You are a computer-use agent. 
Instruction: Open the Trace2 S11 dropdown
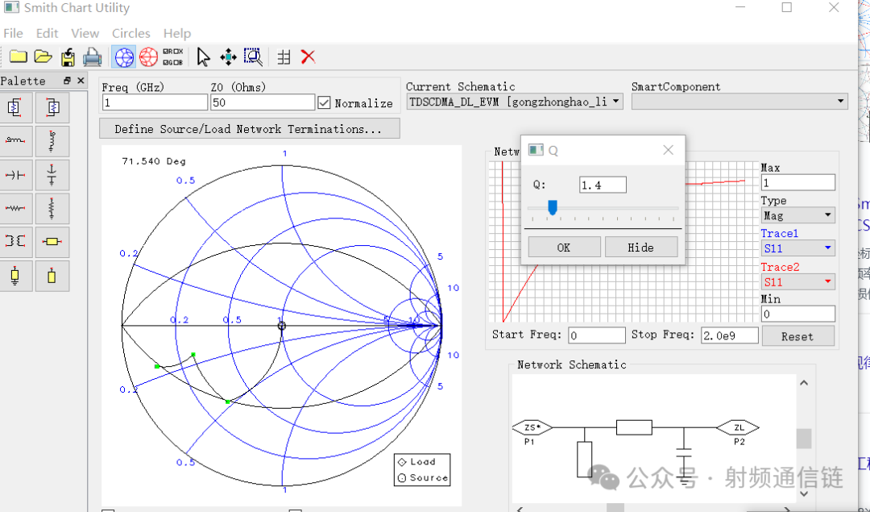[x=797, y=282]
